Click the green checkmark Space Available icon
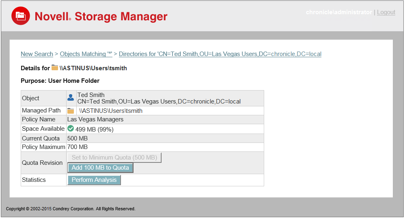Screen dimensions: 405x218 (x=71, y=128)
